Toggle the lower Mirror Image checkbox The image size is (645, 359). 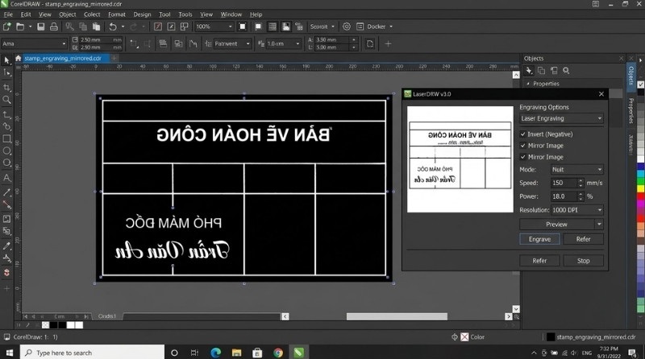coord(522,157)
